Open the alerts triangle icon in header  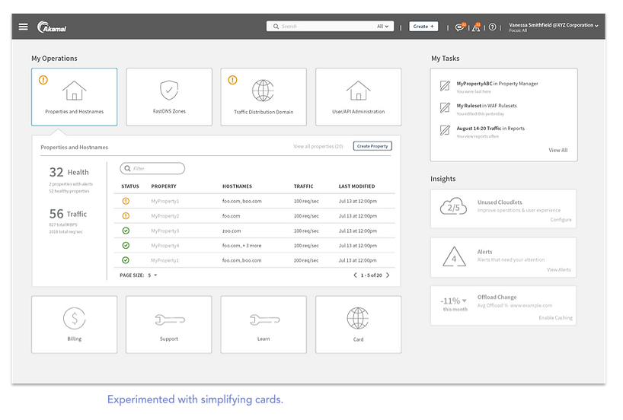475,27
